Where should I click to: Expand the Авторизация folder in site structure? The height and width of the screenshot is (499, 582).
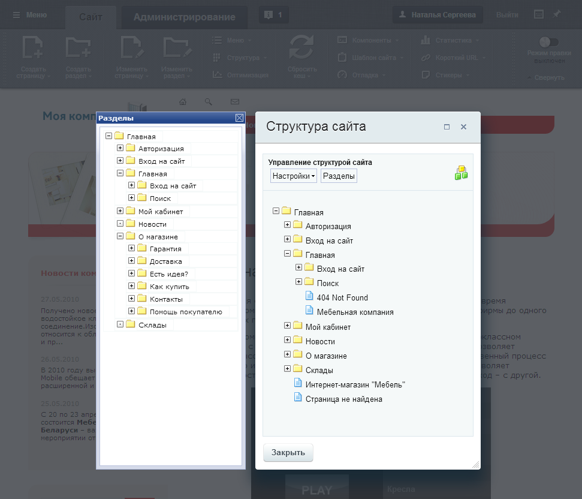tap(288, 225)
